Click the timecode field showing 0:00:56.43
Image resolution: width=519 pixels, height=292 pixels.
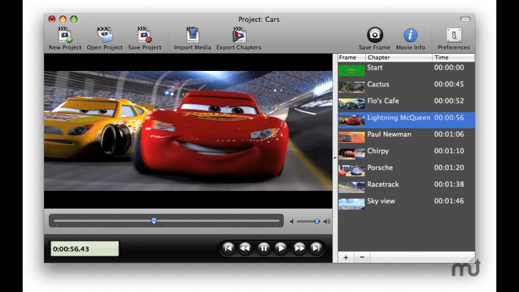click(x=85, y=248)
